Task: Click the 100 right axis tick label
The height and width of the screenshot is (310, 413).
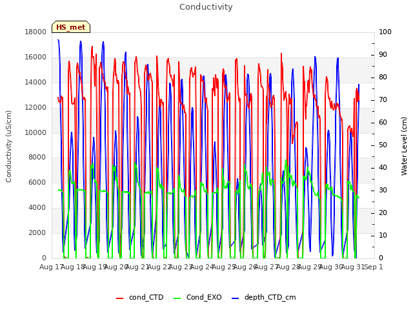Action: click(x=385, y=32)
